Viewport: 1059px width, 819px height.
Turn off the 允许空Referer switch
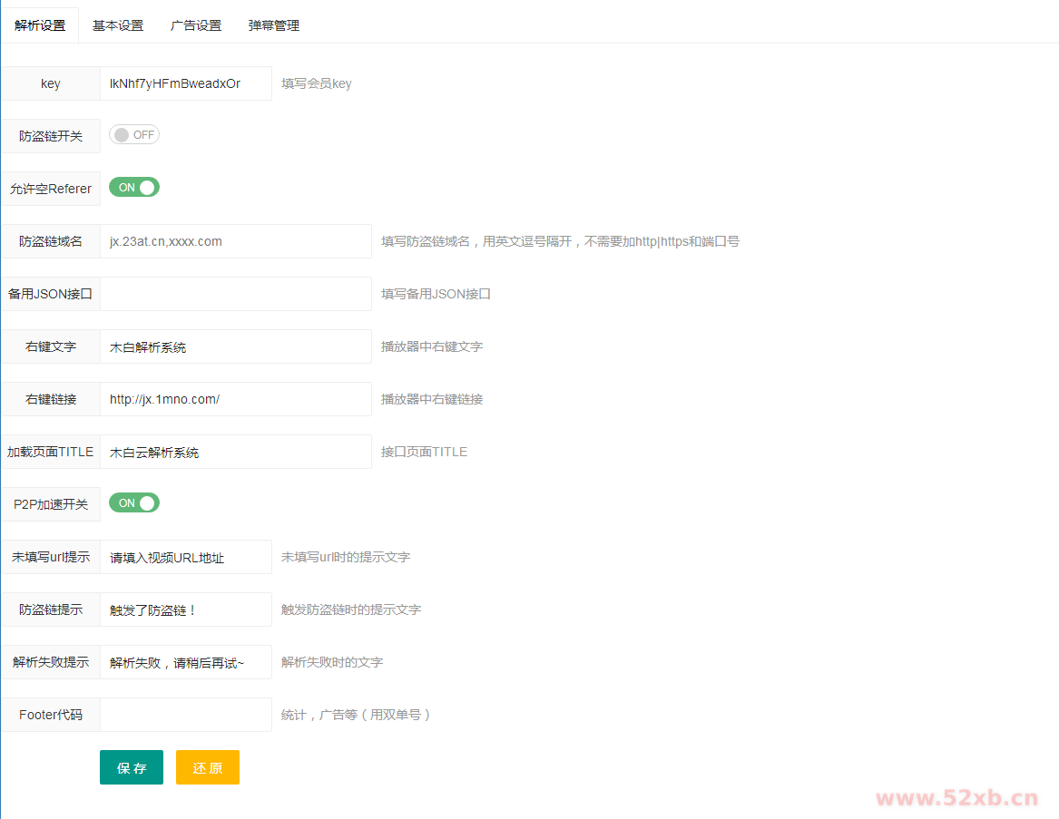coord(134,188)
